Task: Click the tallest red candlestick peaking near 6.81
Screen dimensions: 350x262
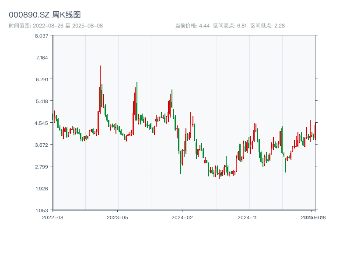Action: click(x=100, y=89)
